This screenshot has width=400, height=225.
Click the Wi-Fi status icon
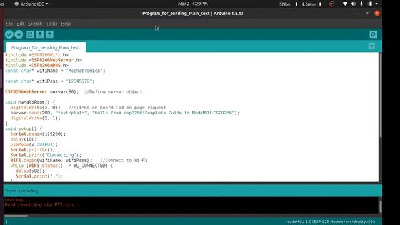345,4
